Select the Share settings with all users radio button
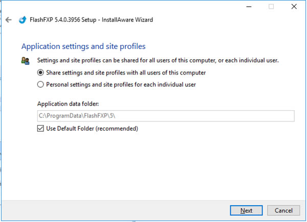The height and width of the screenshot is (222, 307). coord(41,73)
